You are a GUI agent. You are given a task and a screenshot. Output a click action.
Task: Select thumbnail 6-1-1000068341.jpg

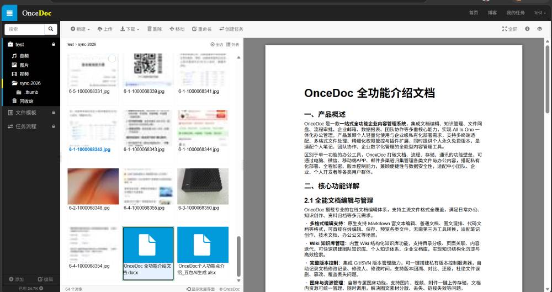coord(203,70)
